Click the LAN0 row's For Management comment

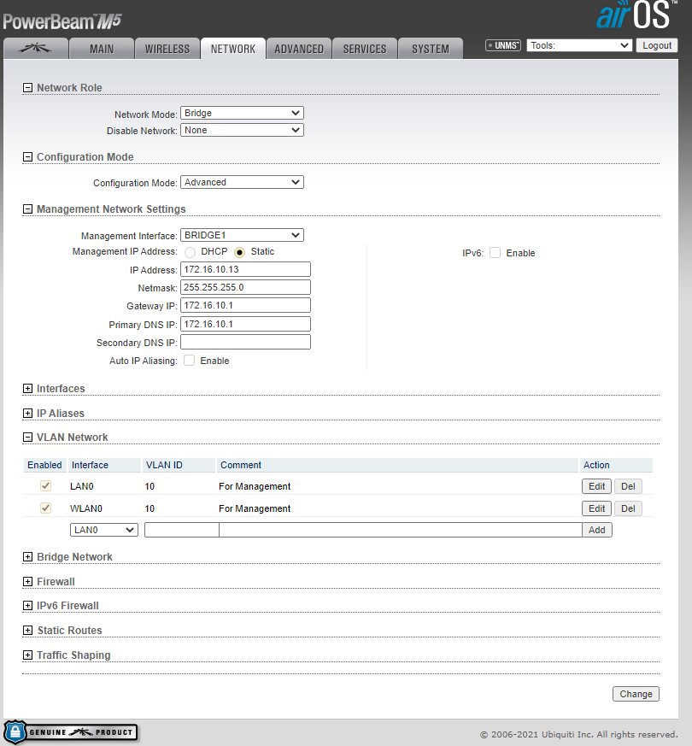(x=255, y=486)
